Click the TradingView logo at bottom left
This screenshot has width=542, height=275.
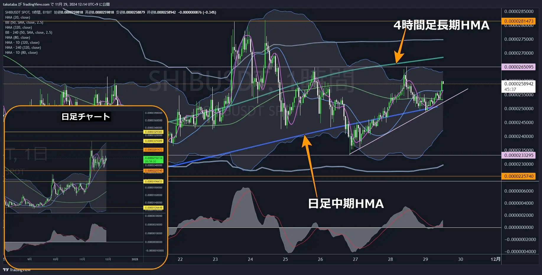click(17, 270)
